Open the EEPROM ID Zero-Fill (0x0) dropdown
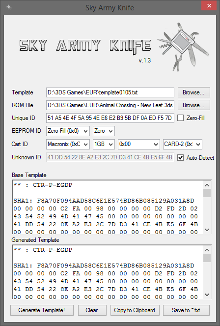The height and width of the screenshot is (326, 220). point(68,131)
